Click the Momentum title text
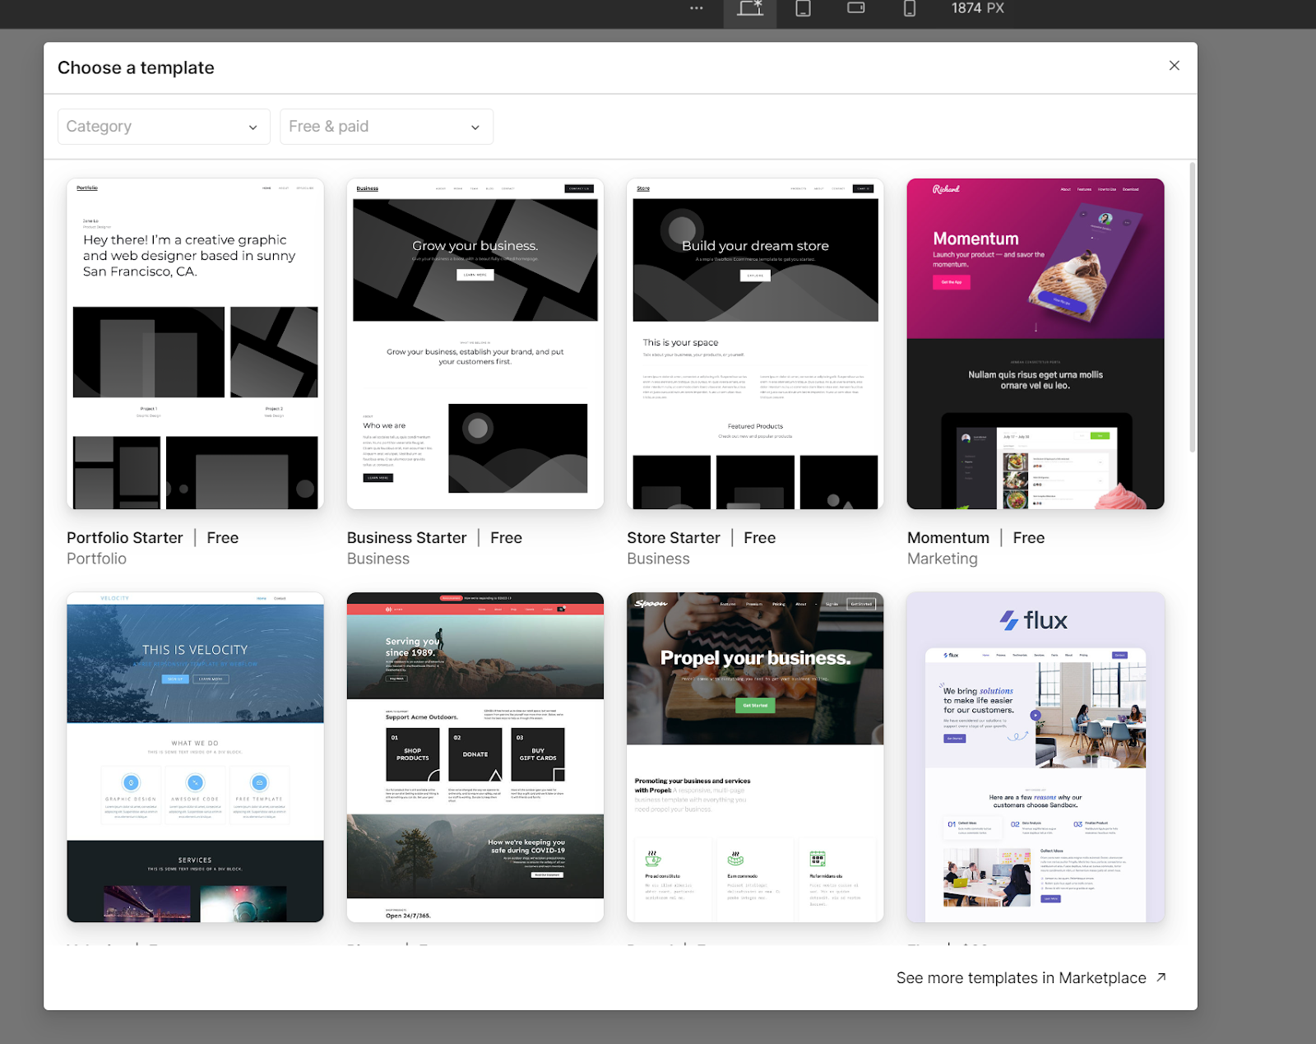The height and width of the screenshot is (1044, 1316). click(x=948, y=538)
